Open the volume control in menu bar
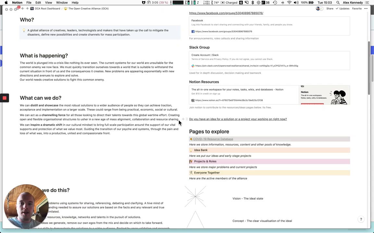 pos(296,3)
